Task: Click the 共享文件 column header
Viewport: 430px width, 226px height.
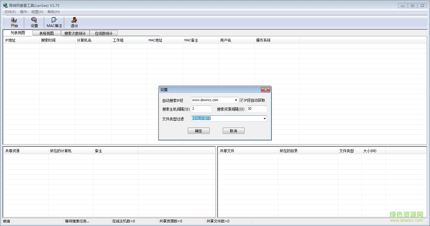Action: coord(248,151)
